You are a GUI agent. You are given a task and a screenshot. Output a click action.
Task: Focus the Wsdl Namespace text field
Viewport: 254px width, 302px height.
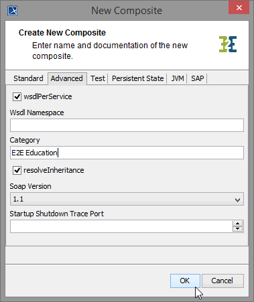point(127,125)
